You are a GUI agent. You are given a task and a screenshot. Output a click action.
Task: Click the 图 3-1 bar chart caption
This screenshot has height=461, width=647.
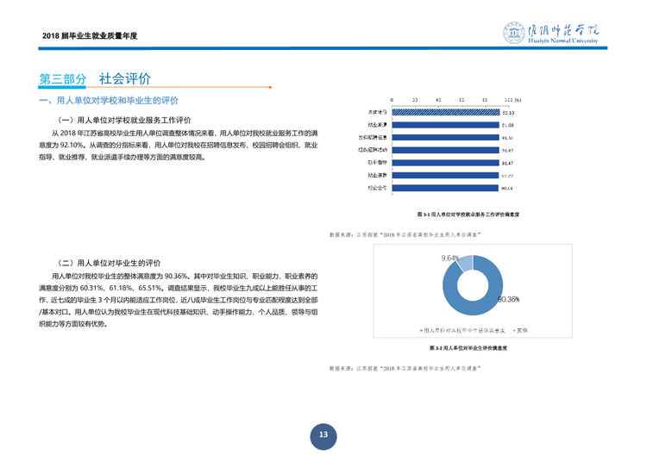click(468, 215)
